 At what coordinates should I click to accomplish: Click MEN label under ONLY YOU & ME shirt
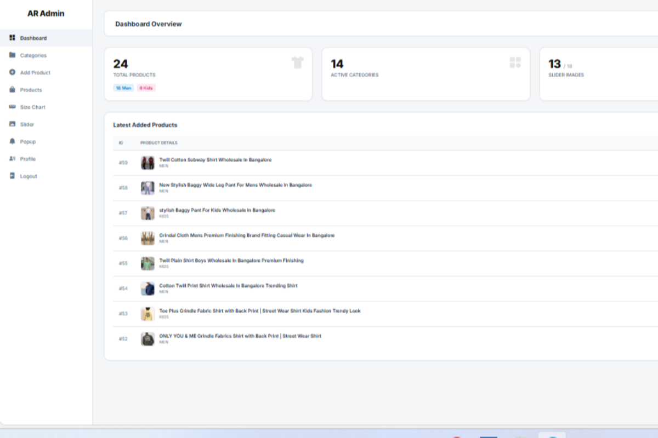point(163,342)
